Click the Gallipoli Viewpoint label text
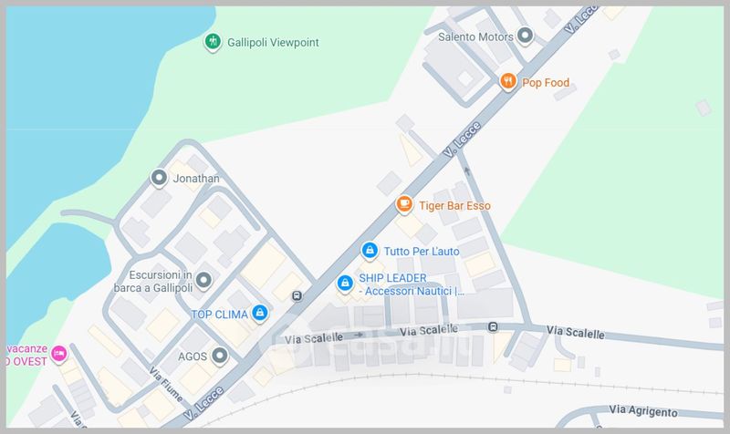This screenshot has width=730, height=434. coord(273,43)
